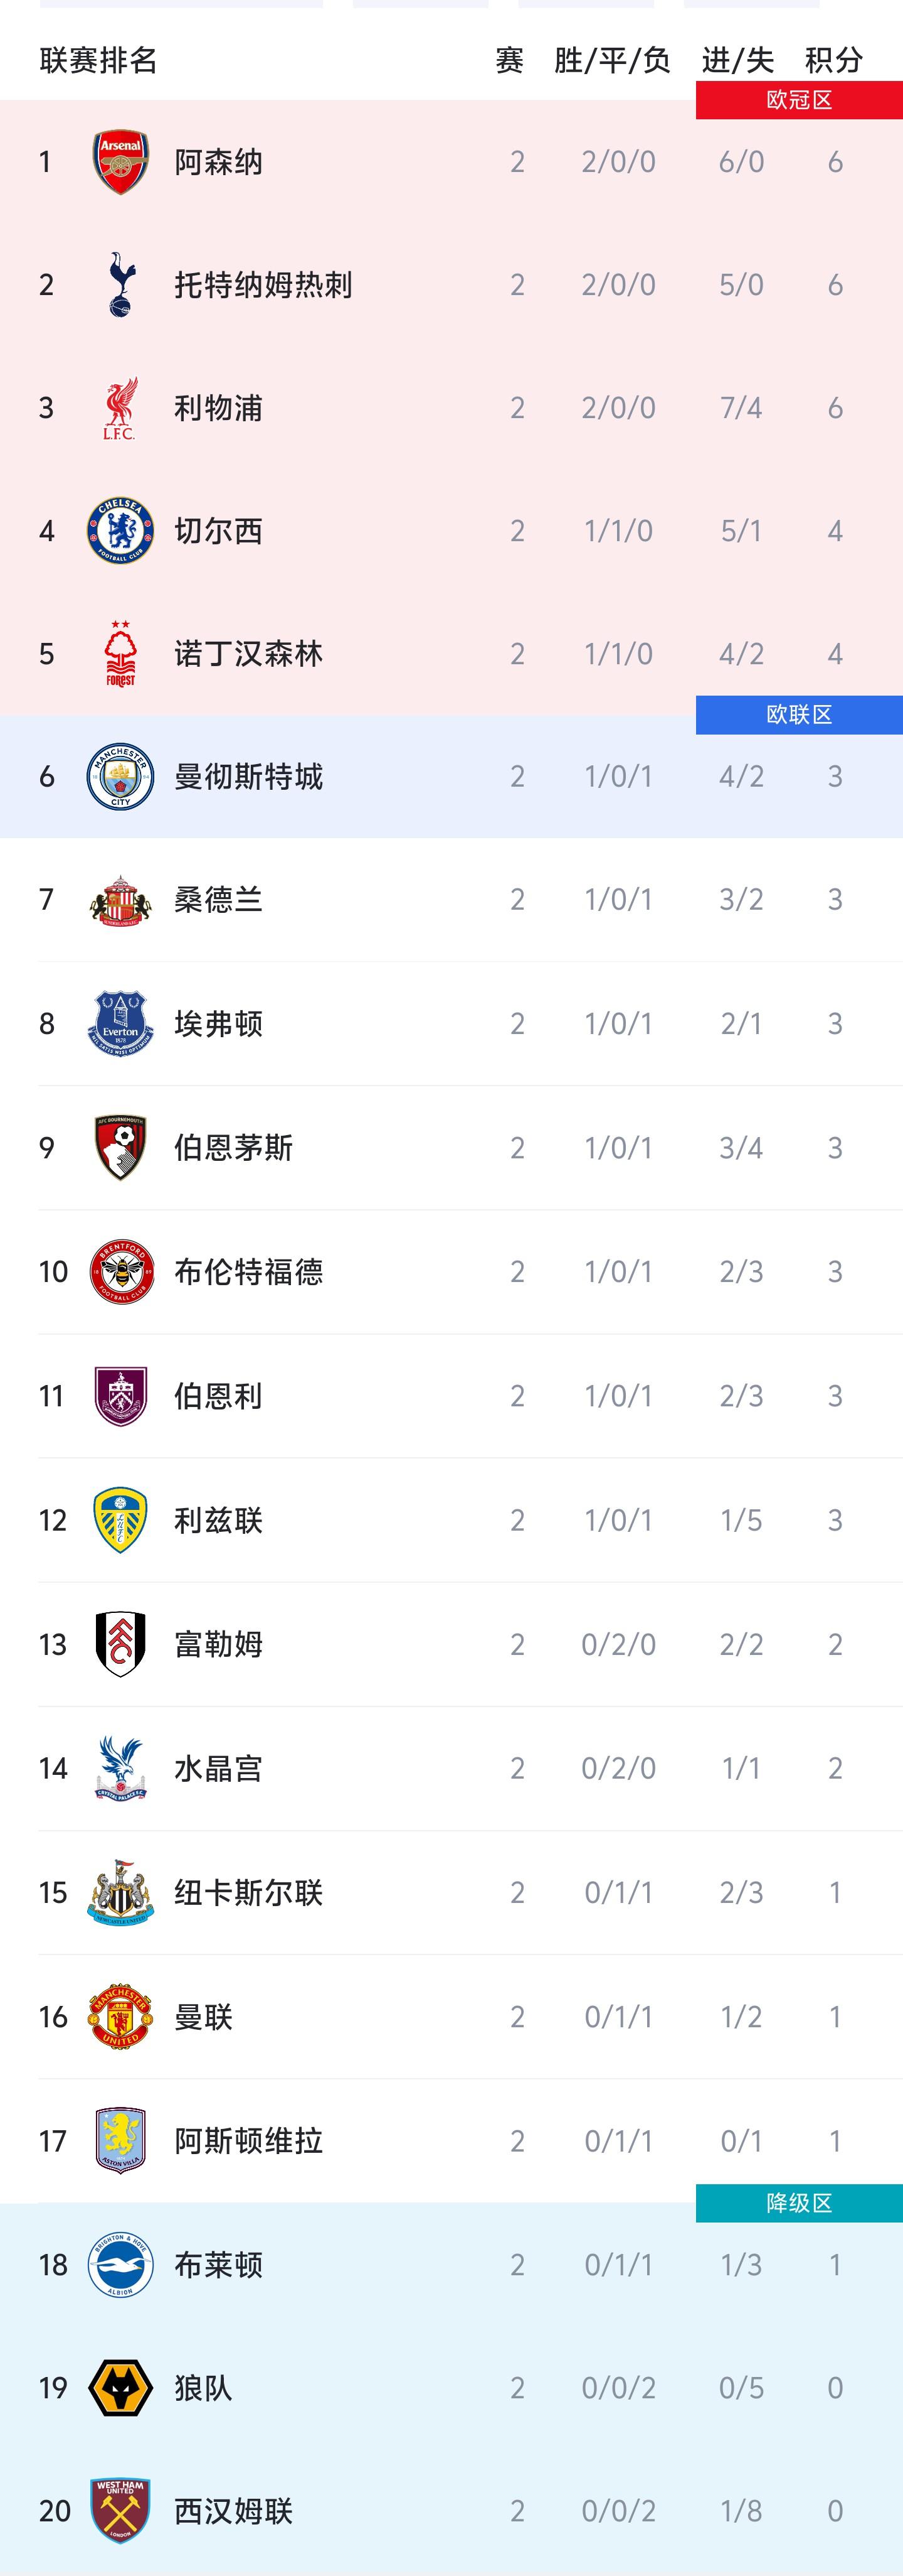
Task: Click the 水晶宫 team name
Action: pos(218,1768)
